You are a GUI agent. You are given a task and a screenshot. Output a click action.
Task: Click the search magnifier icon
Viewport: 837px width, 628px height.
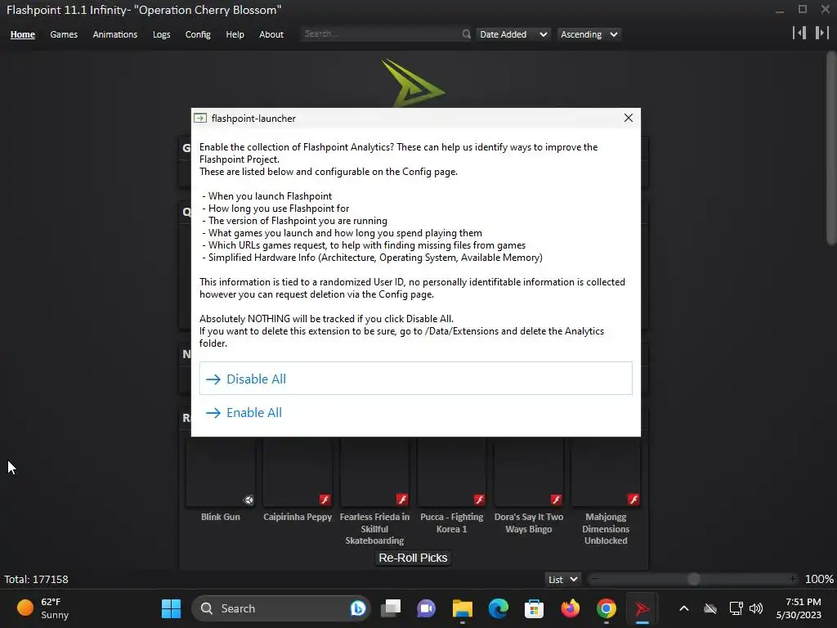[x=466, y=34]
